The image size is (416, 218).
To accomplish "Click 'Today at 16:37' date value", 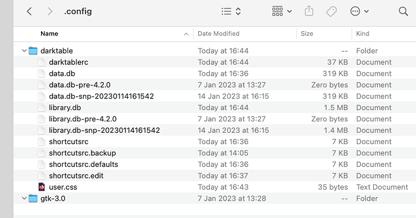I will [223, 176].
